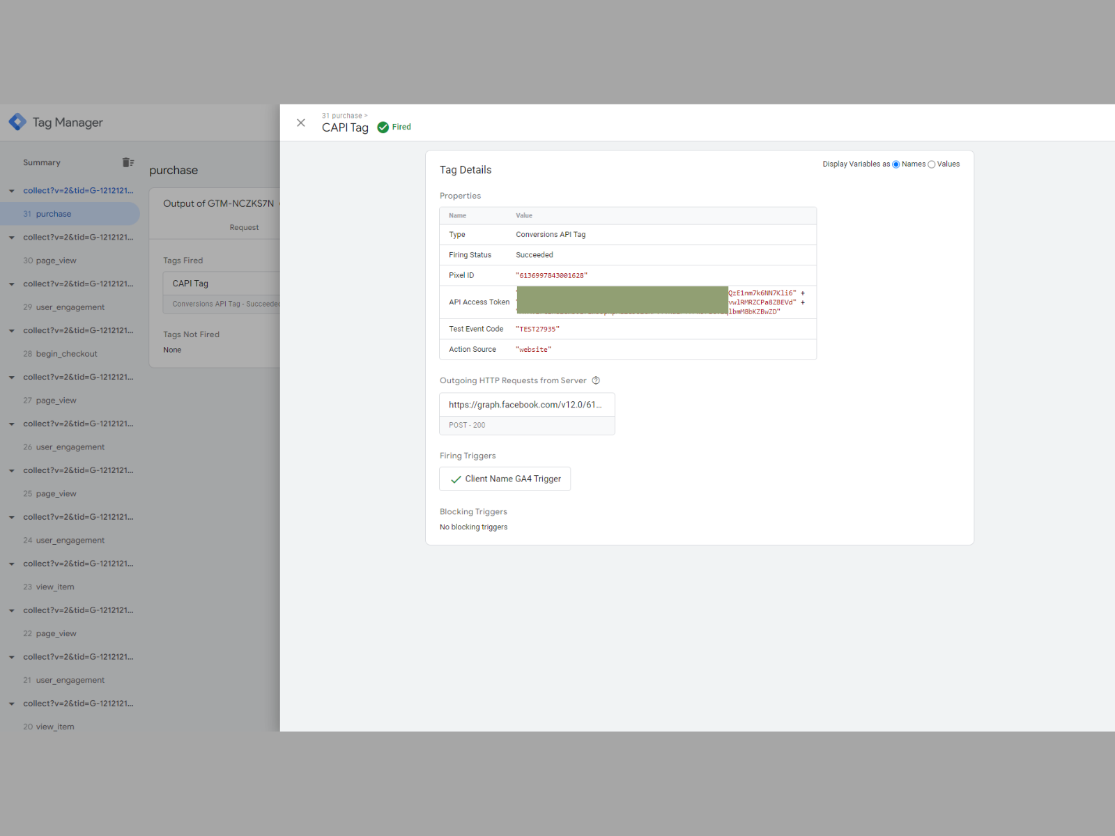Expand the POST - 200 request details

pyautogui.click(x=527, y=425)
